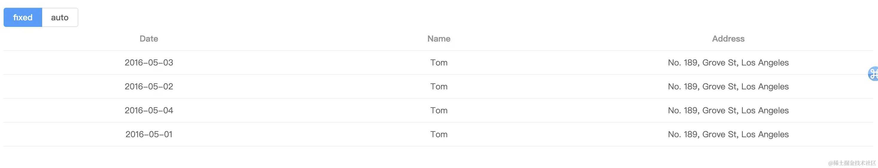Click the Date column header
This screenshot has width=878, height=168.
(x=149, y=39)
